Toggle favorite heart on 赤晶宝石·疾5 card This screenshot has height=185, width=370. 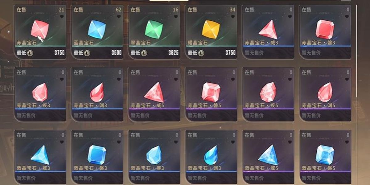(x=290, y=79)
